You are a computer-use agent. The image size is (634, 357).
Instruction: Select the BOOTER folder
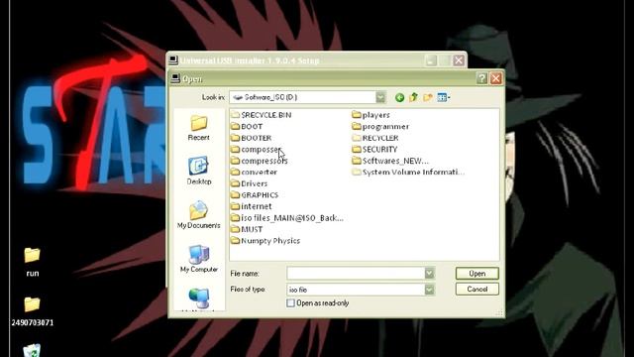point(252,138)
